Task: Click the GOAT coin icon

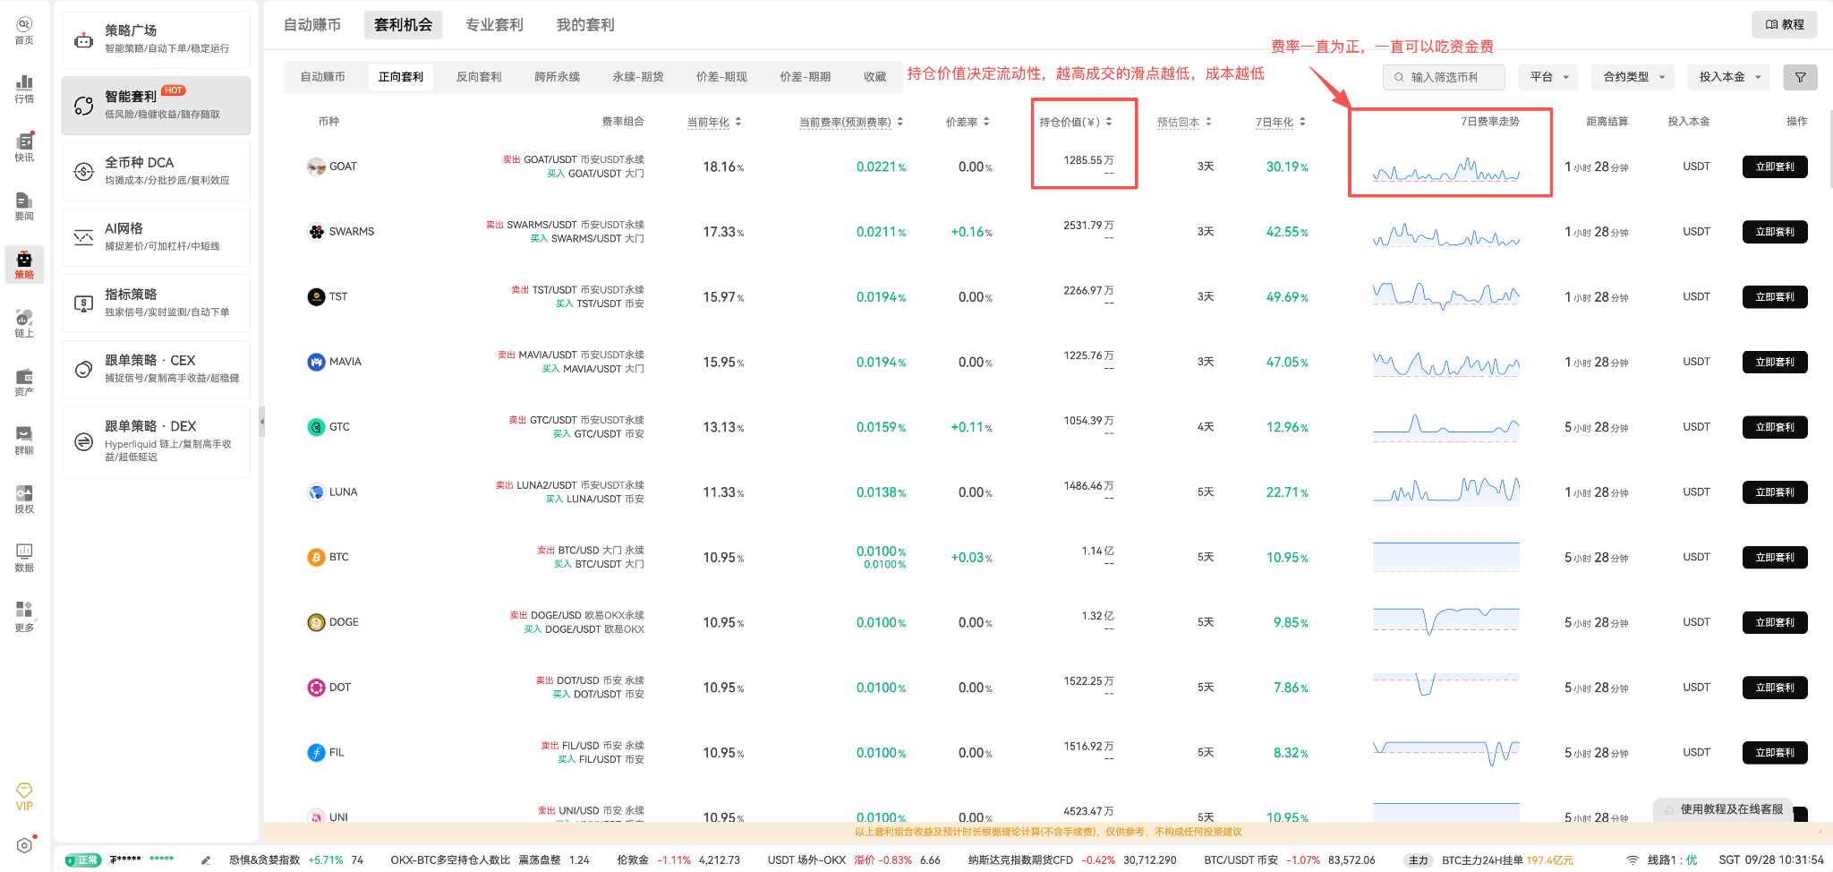Action: 316,167
